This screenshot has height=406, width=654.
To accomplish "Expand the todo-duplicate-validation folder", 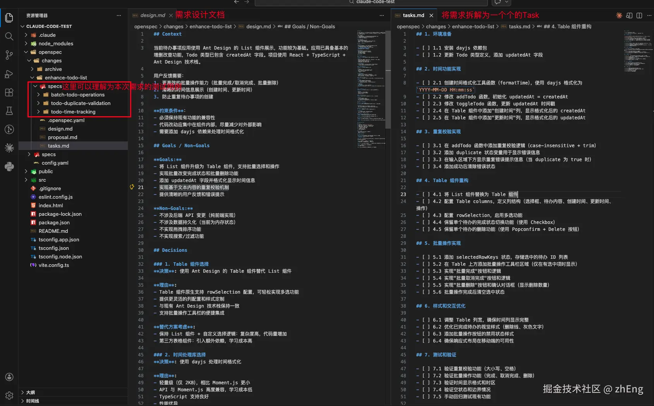I will click(81, 103).
